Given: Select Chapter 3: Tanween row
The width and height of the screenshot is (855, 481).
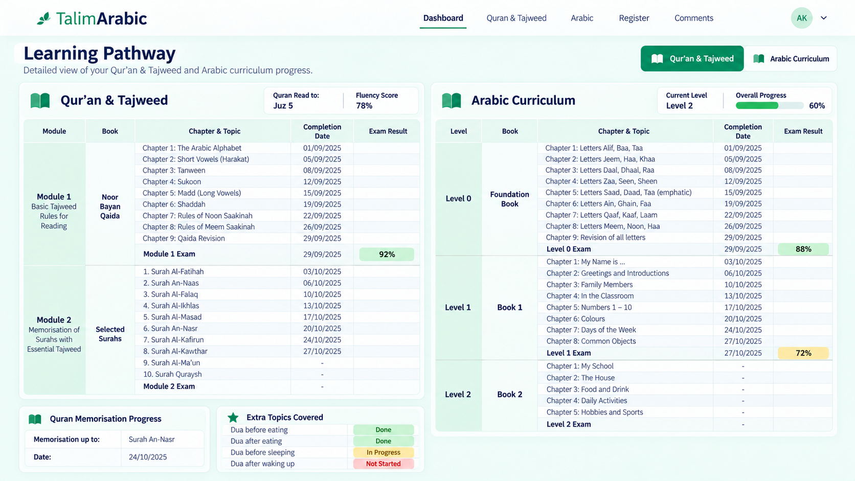Looking at the screenshot, I should click(x=278, y=170).
